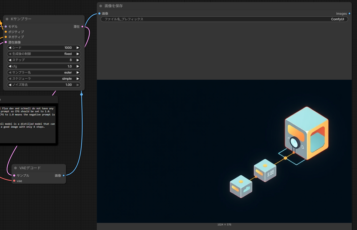
Task: Open the 生成後の制御 fixed combo box
Action: coord(44,54)
